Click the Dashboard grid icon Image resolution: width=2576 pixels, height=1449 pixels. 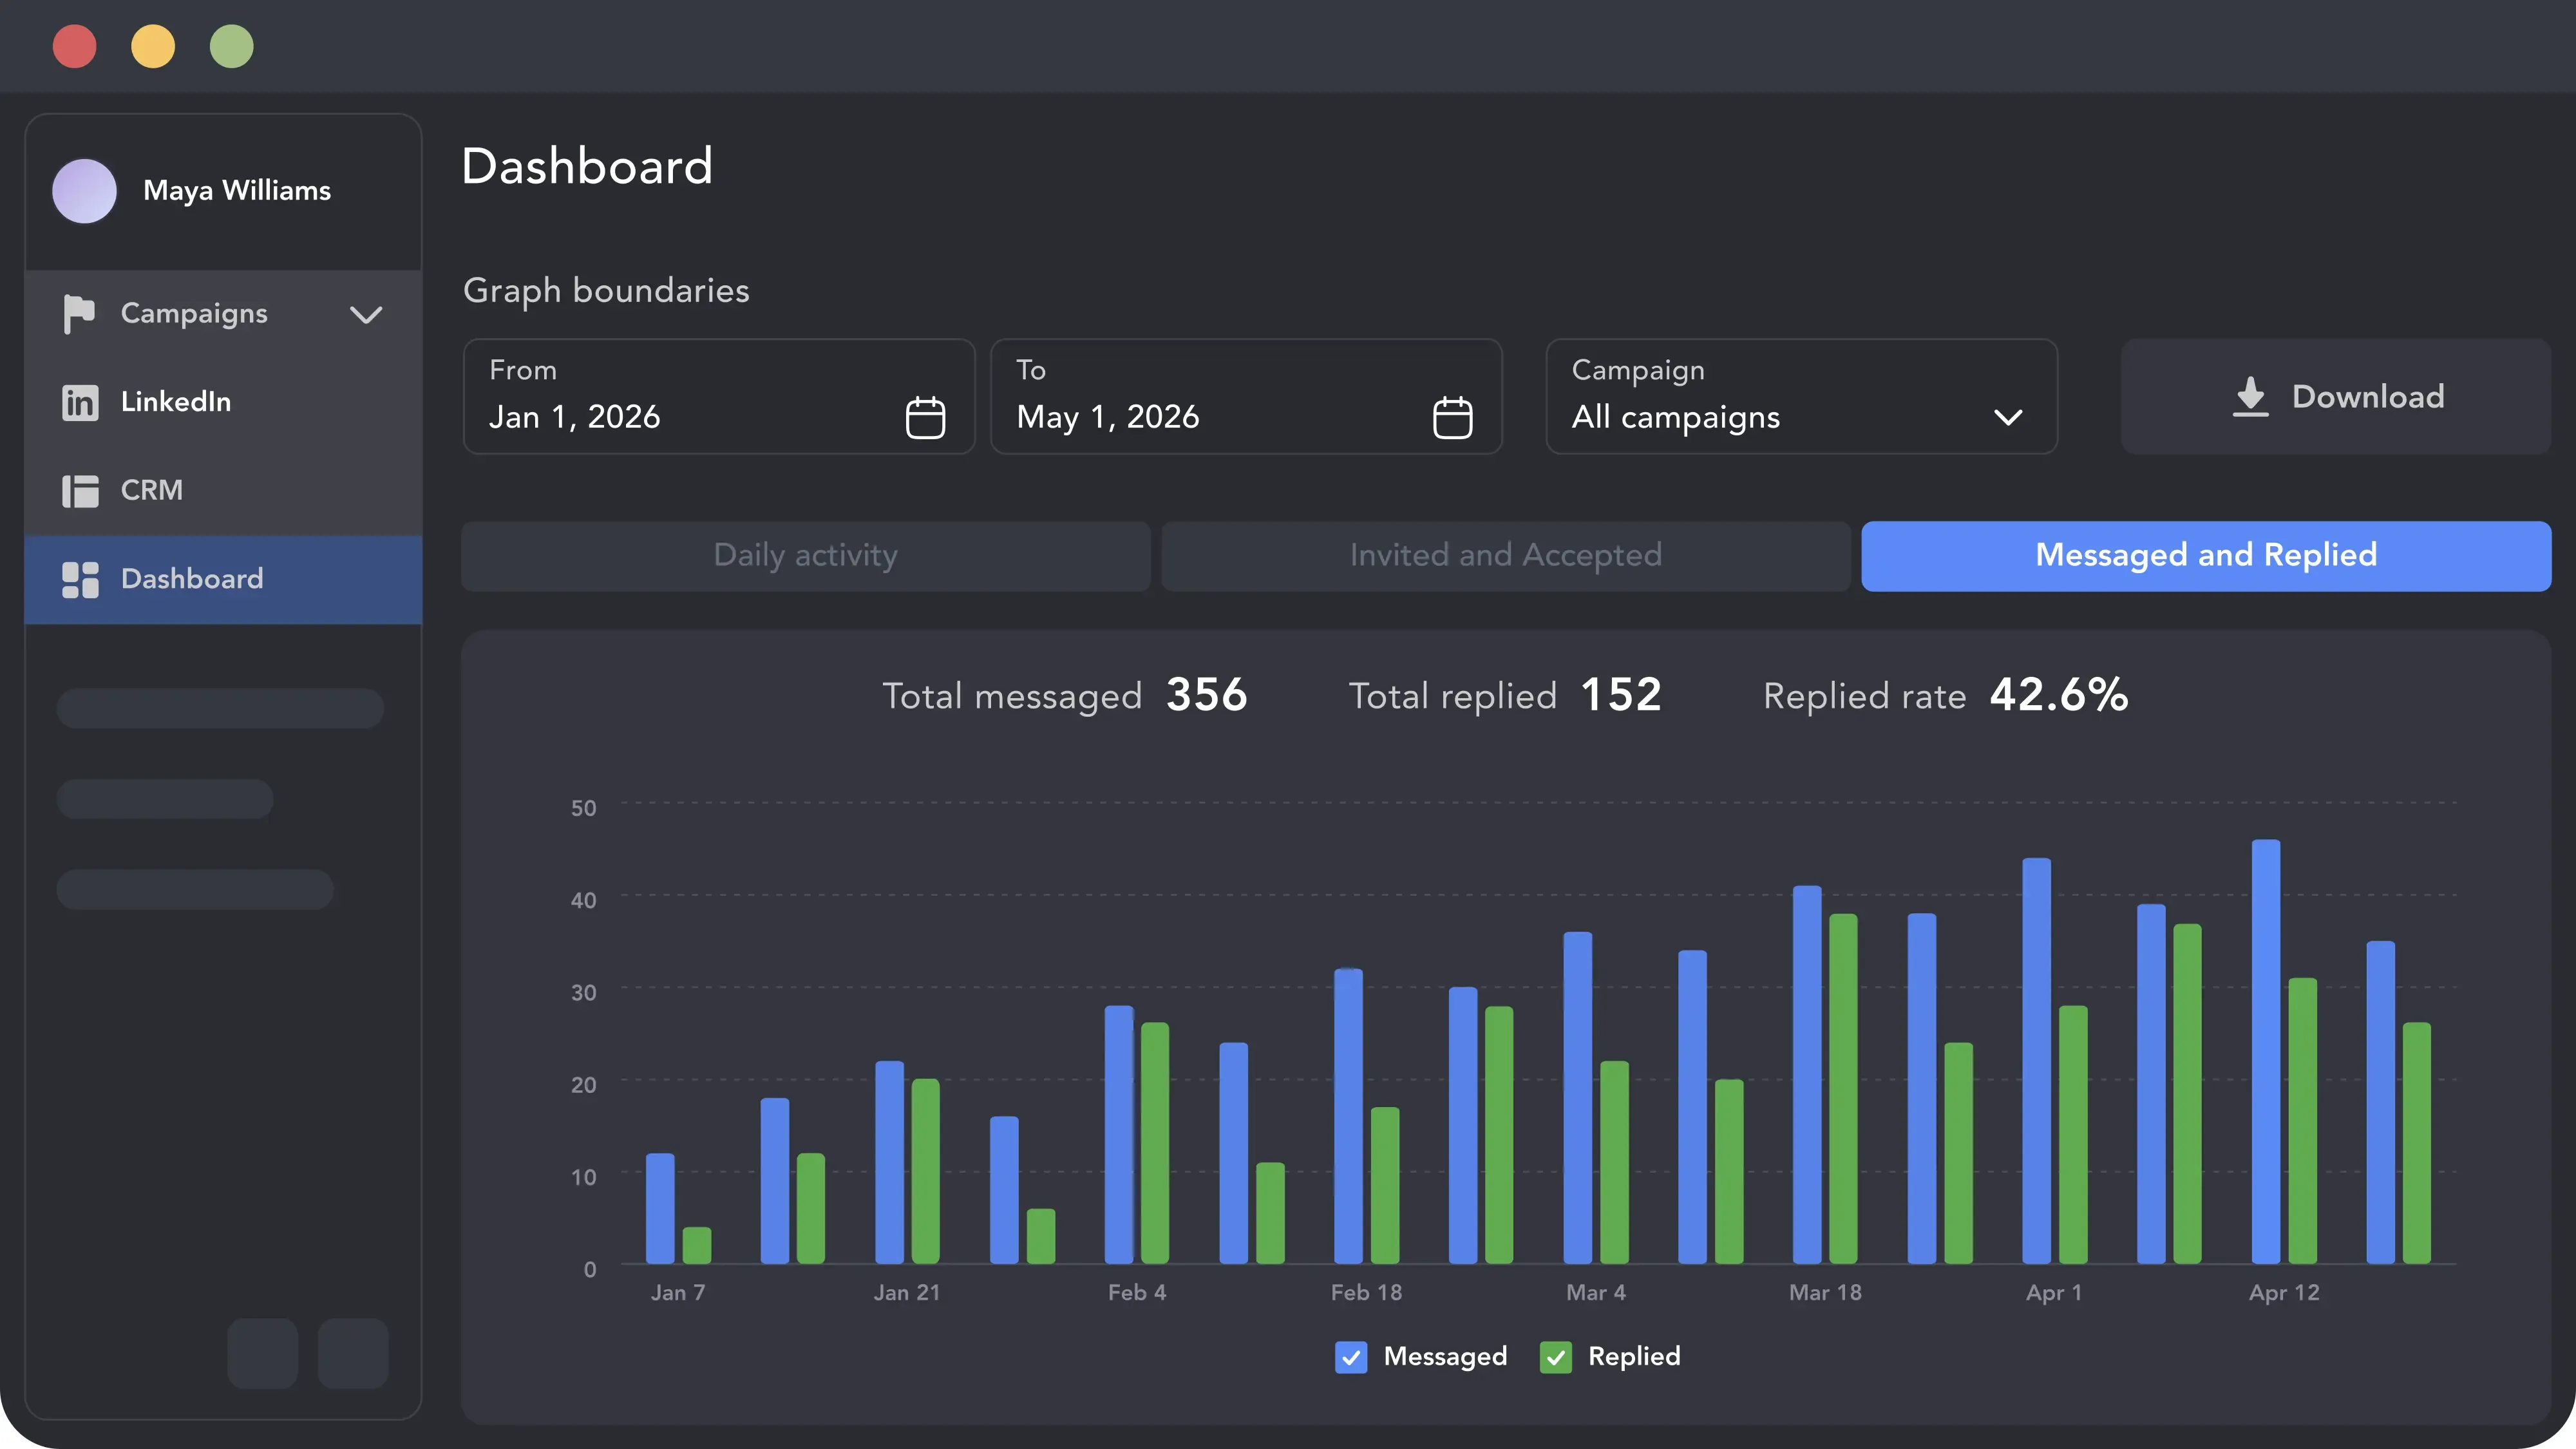pos(80,579)
